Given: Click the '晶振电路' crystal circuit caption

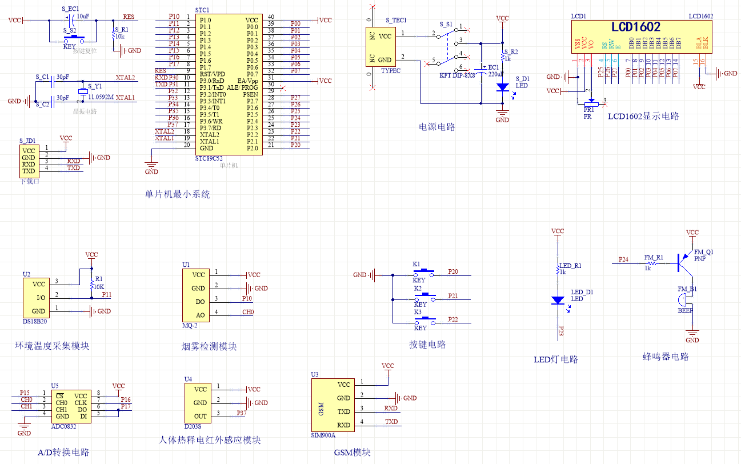Looking at the screenshot, I should (85, 111).
